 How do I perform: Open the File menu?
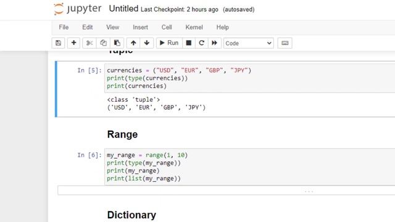(64, 27)
